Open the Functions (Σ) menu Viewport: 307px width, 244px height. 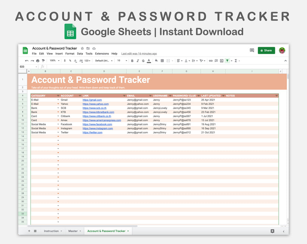236,61
